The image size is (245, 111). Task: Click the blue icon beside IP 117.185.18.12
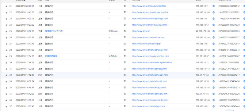coord(213,62)
